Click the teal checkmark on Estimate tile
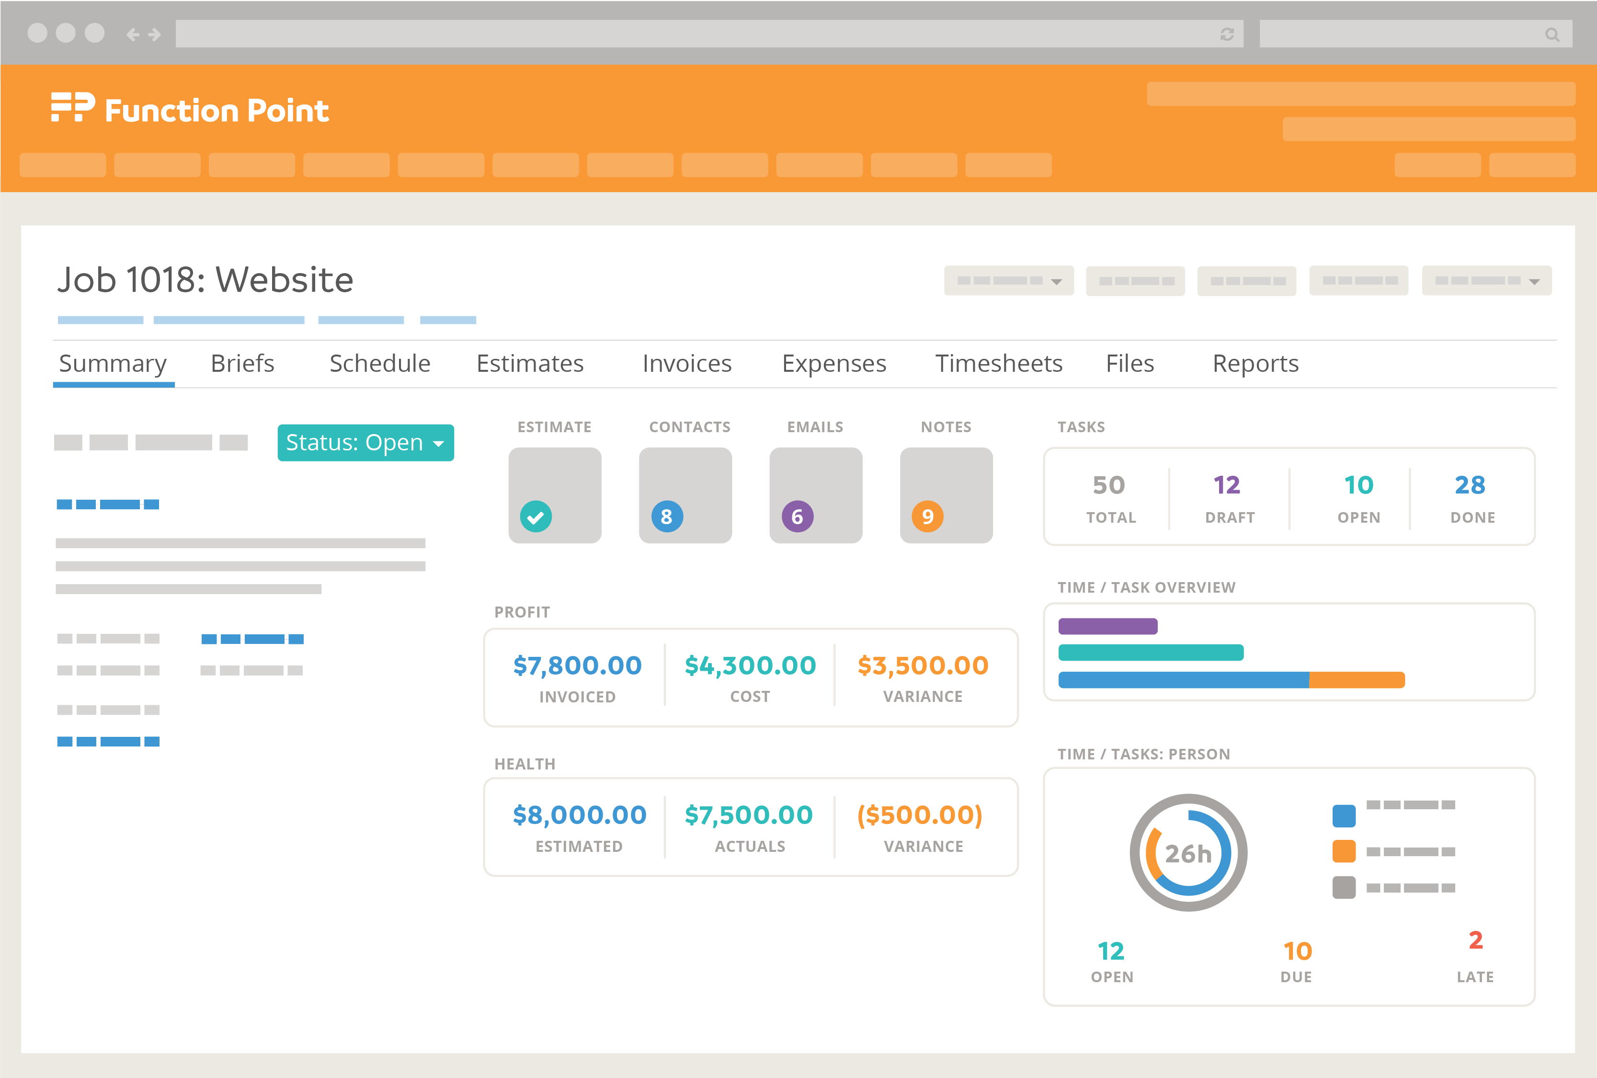 pos(536,516)
